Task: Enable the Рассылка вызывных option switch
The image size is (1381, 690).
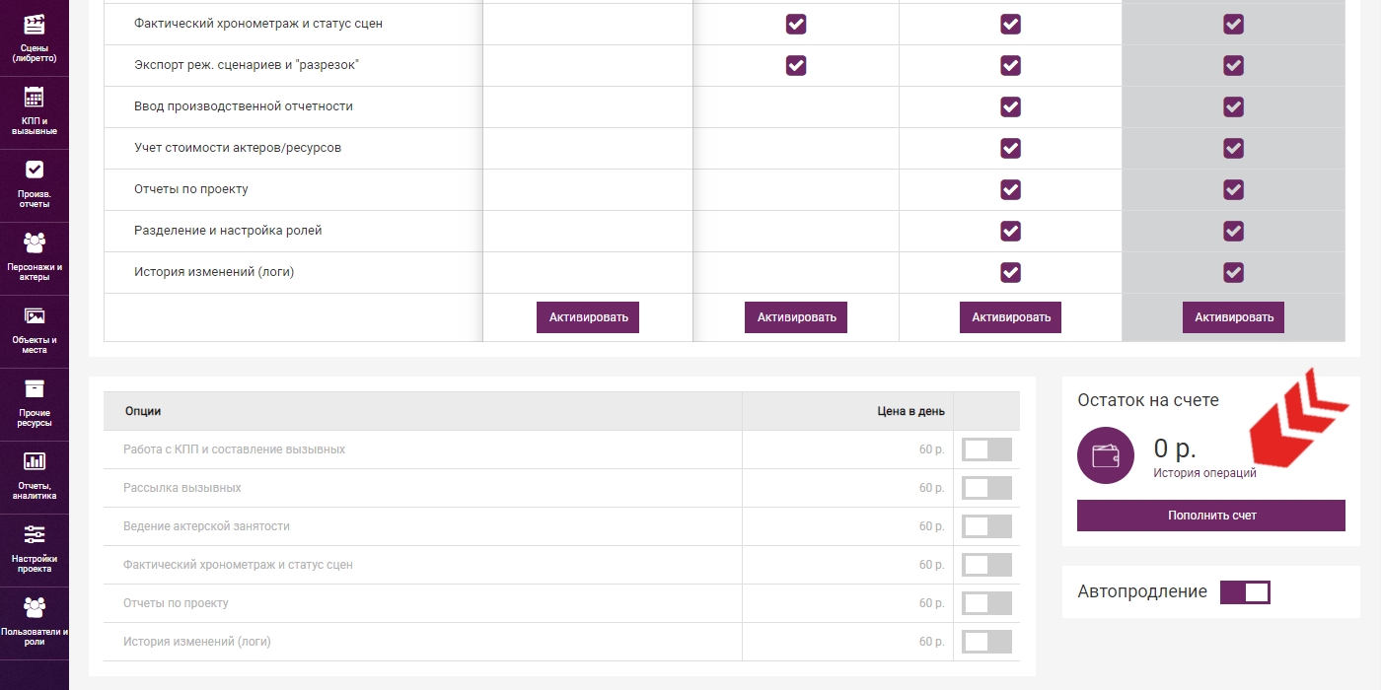Action: tap(987, 488)
